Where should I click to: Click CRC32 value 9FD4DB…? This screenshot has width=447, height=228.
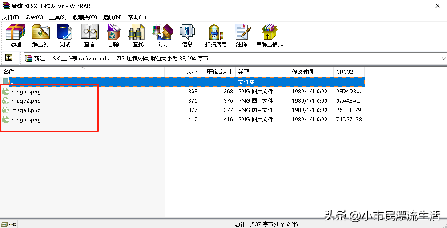(x=349, y=92)
